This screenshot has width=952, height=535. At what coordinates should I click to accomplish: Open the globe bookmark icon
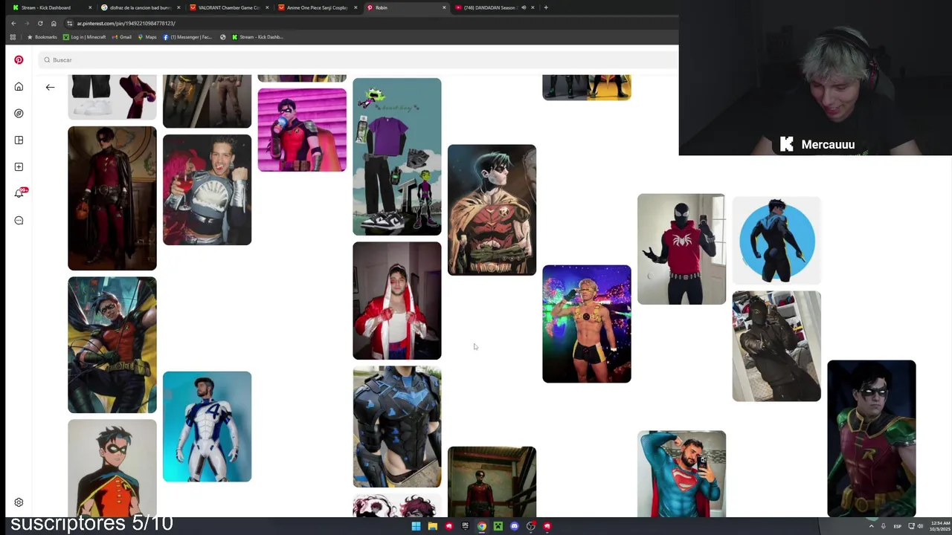[x=222, y=36]
